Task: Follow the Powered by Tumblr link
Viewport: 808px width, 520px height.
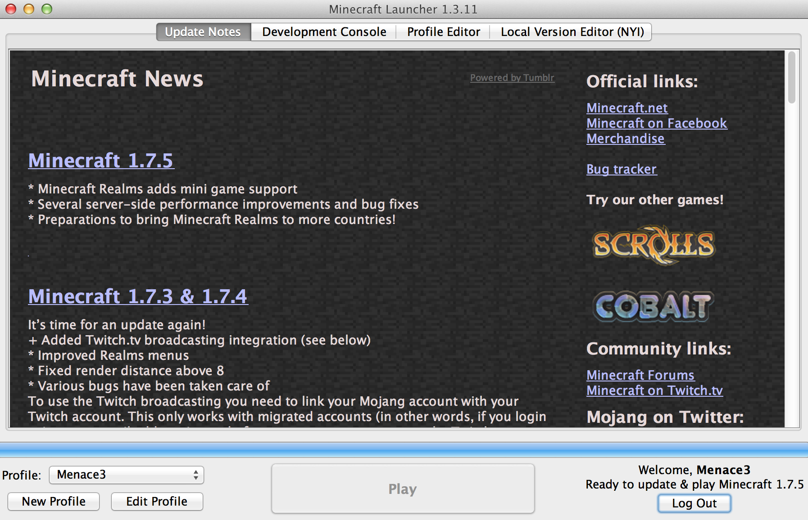Action: coord(512,78)
